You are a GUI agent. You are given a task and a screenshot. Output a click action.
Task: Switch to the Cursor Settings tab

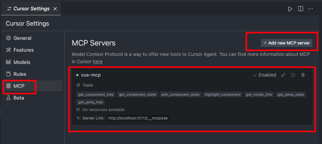click(32, 9)
